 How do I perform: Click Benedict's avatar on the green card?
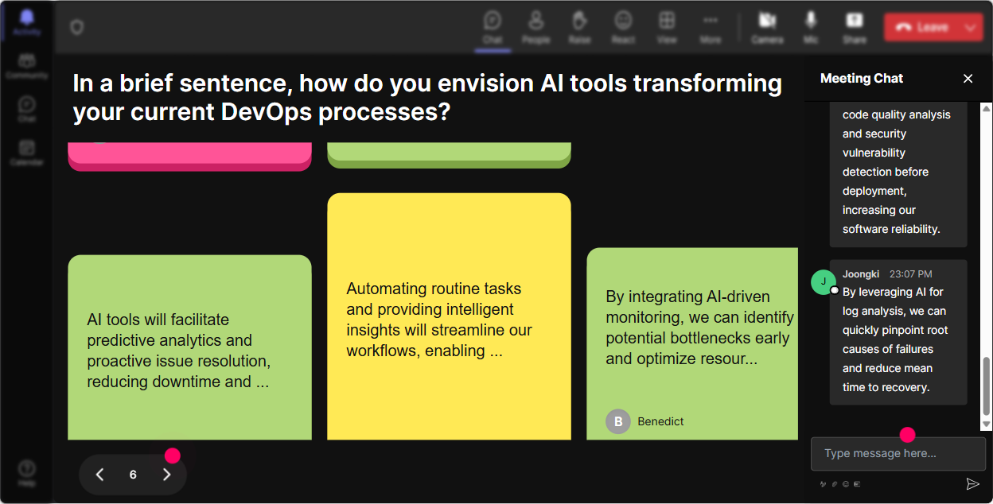(x=618, y=421)
